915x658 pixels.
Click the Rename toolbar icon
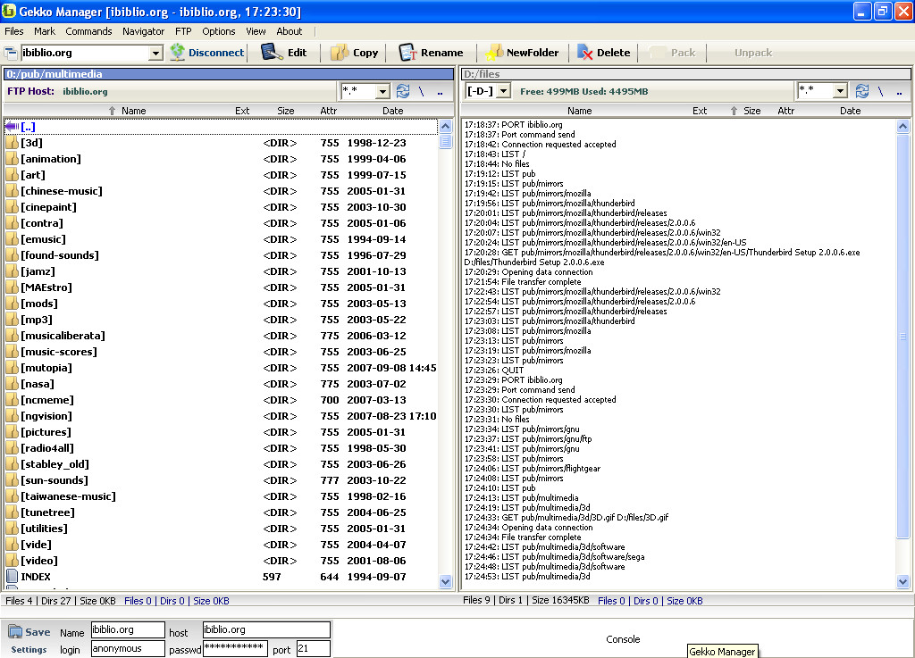point(408,53)
